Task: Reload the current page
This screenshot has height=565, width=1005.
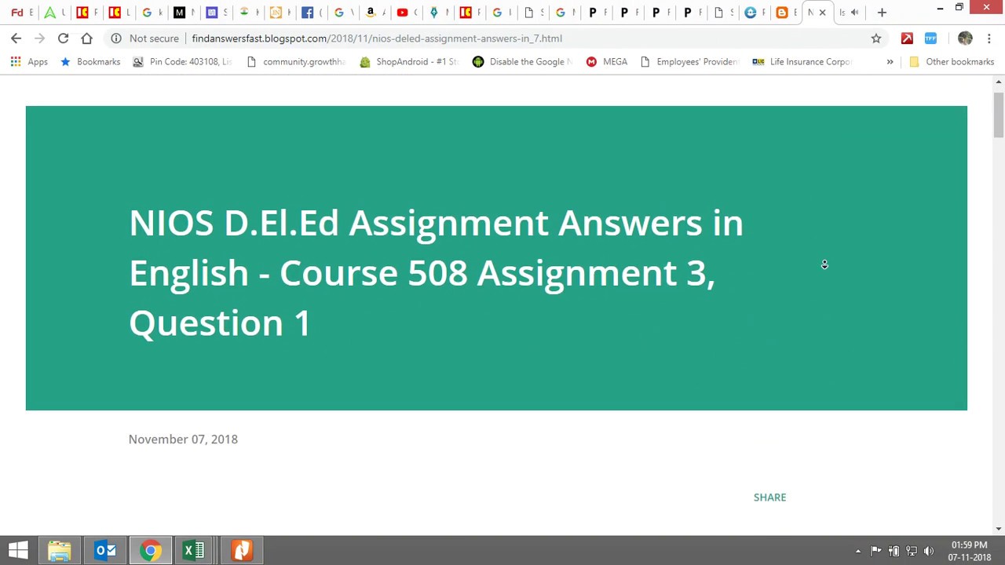Action: click(63, 38)
